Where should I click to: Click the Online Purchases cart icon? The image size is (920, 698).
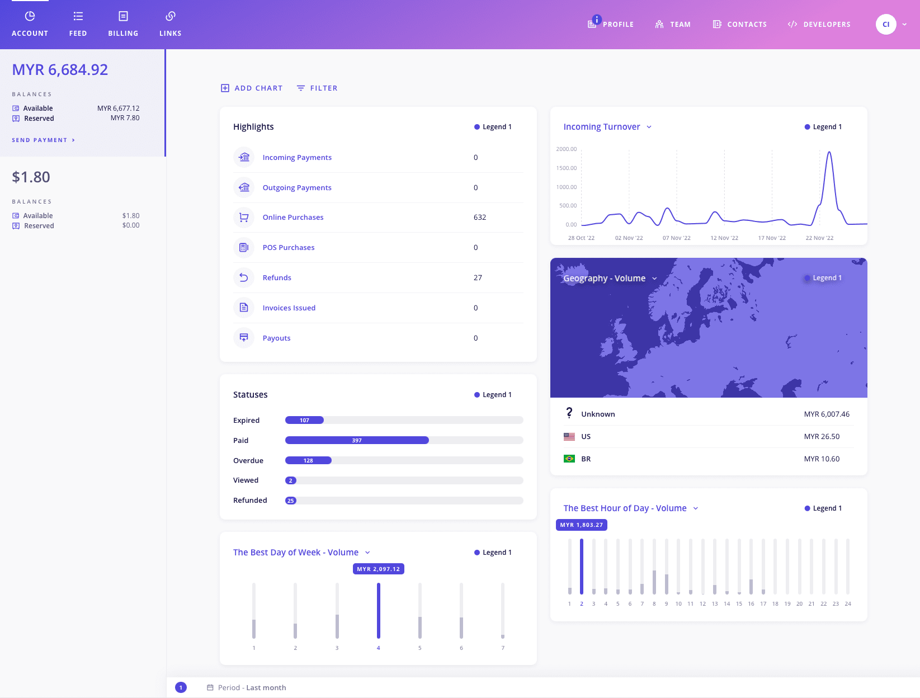pyautogui.click(x=244, y=218)
